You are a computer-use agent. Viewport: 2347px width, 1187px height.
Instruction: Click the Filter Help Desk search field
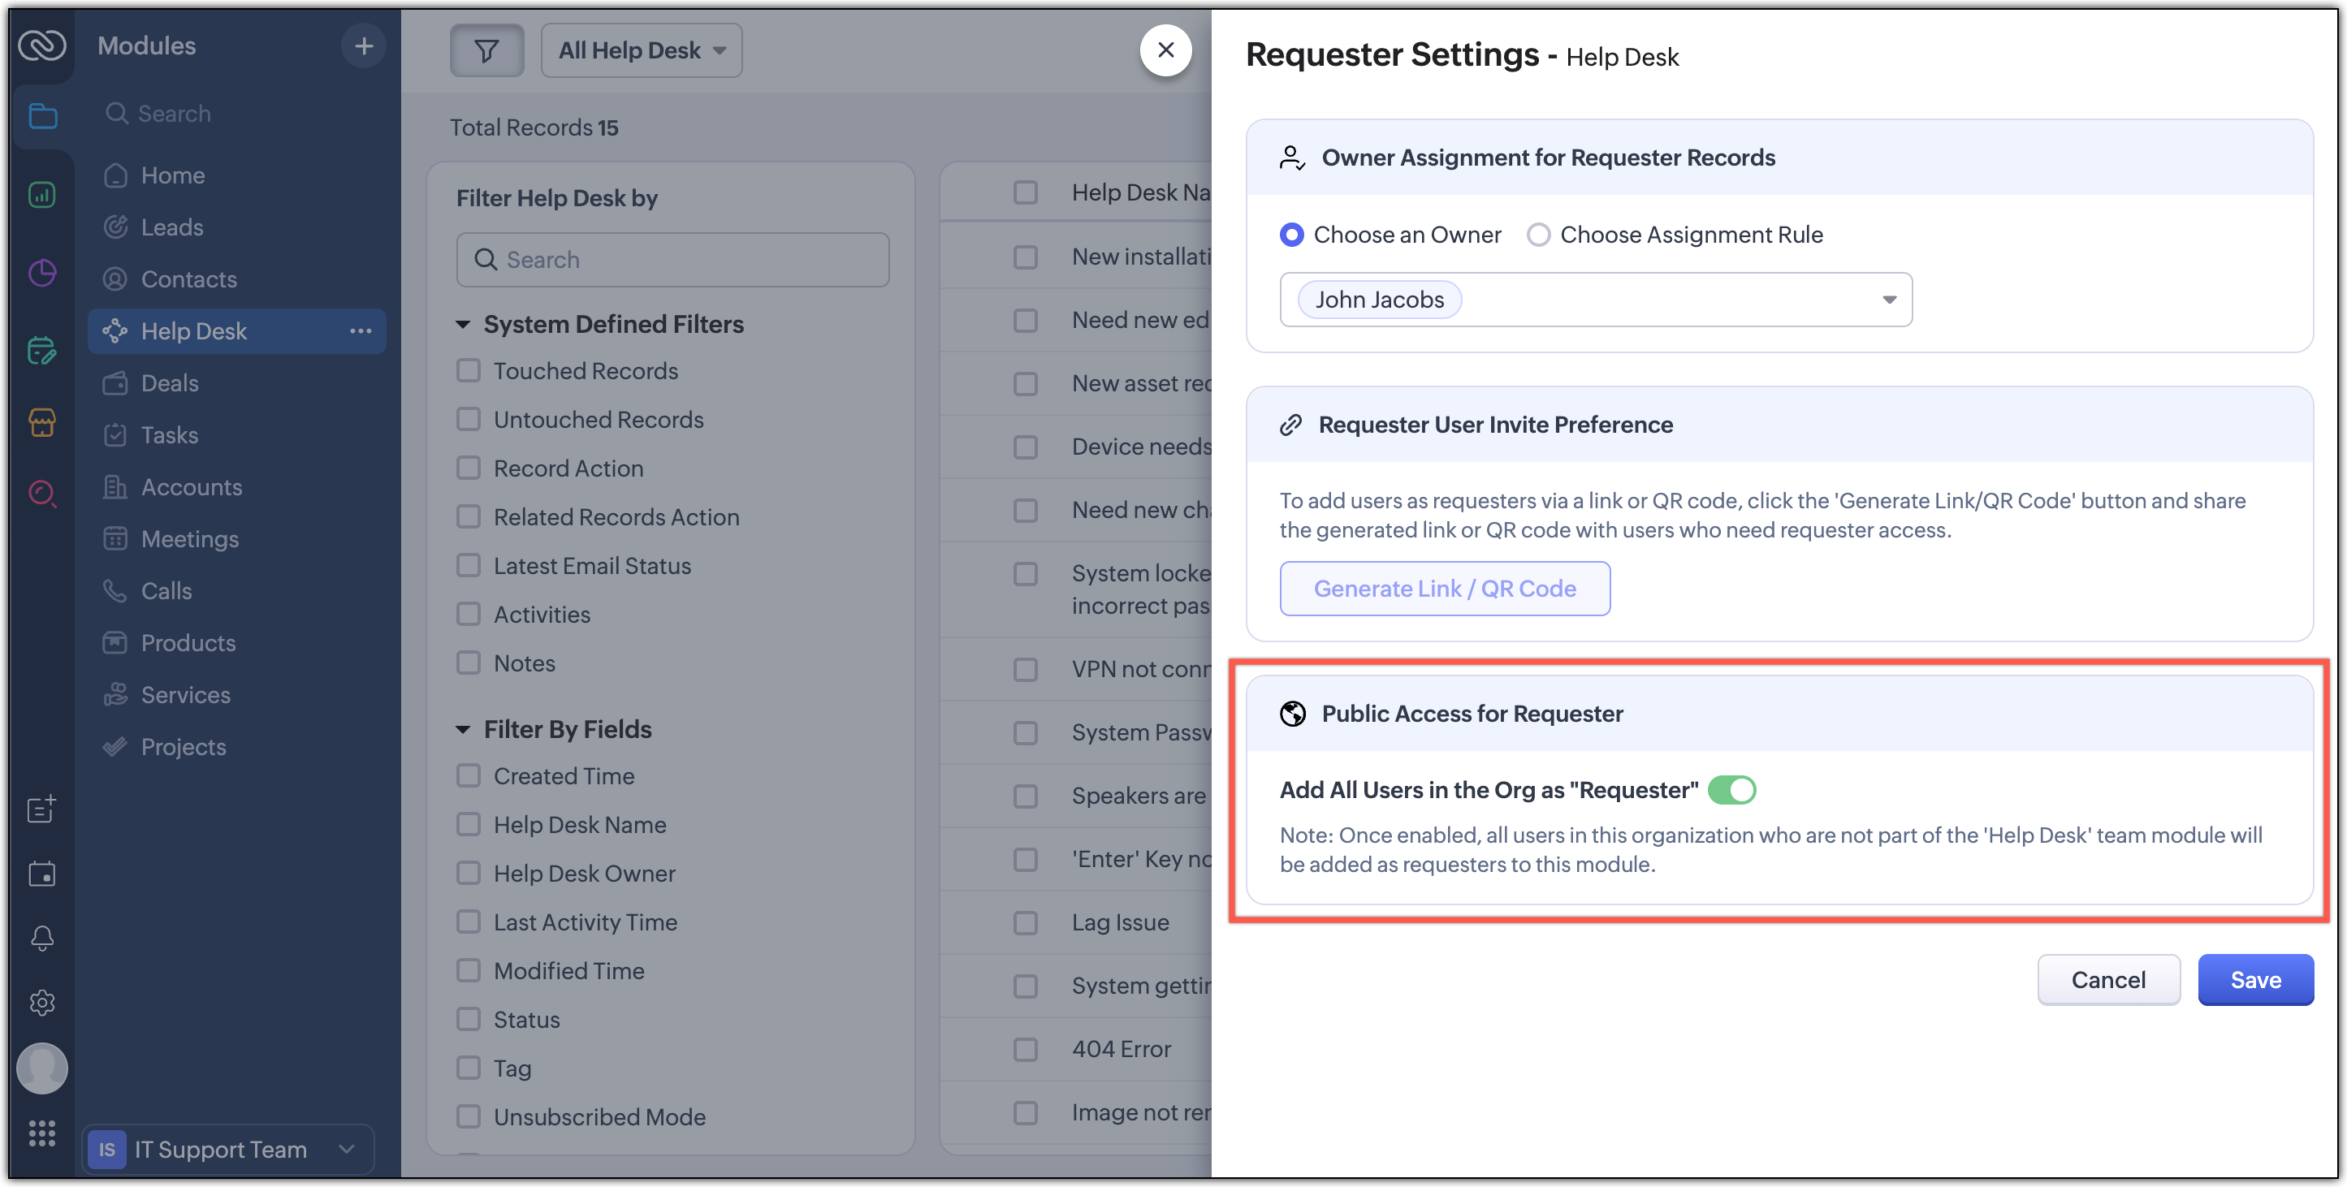[672, 261]
